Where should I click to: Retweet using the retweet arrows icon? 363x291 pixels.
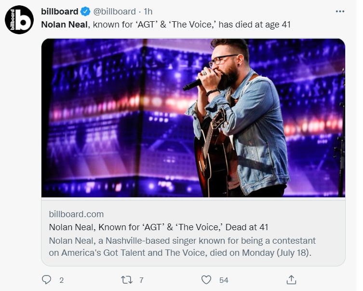point(127,280)
